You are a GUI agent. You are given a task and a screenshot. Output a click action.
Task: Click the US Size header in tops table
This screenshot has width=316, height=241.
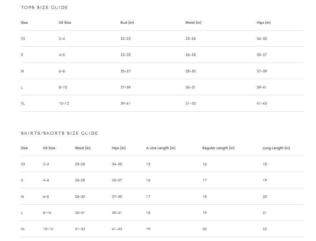coord(65,23)
